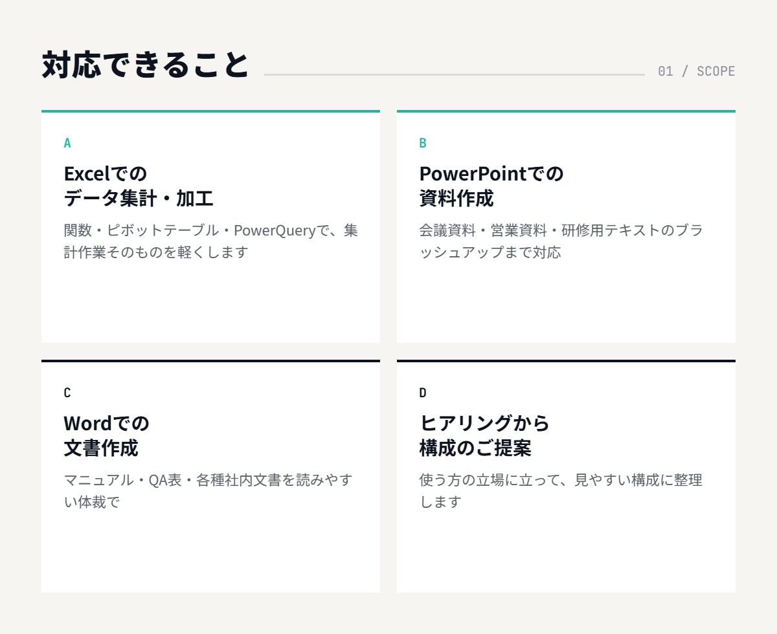Click the heading 対応できること

[x=146, y=65]
